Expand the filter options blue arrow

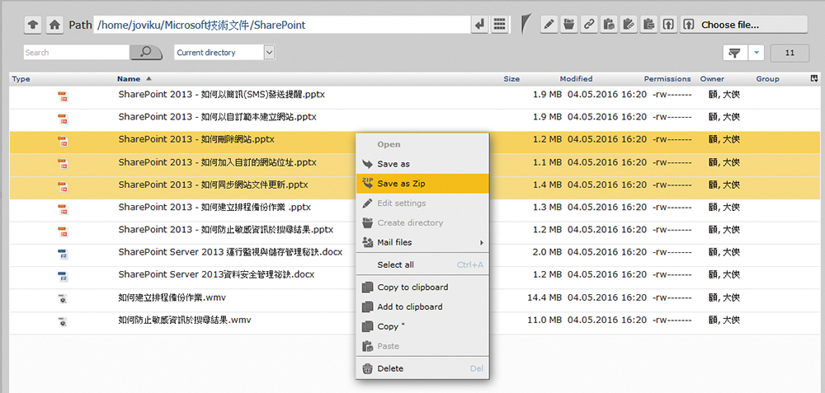(756, 53)
